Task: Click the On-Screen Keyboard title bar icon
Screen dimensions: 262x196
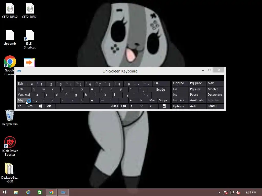Action: (19, 71)
